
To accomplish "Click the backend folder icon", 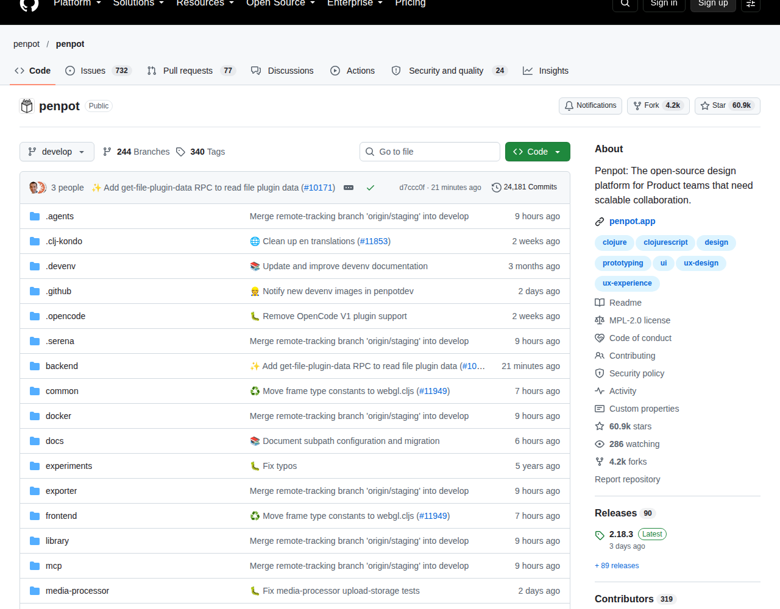I will tap(35, 366).
